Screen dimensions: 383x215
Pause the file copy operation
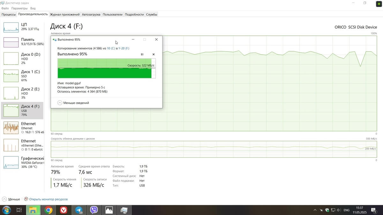pyautogui.click(x=142, y=54)
